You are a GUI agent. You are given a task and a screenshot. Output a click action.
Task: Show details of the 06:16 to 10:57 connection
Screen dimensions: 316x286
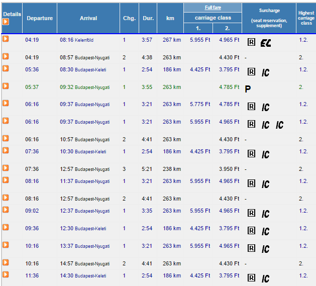[6, 138]
